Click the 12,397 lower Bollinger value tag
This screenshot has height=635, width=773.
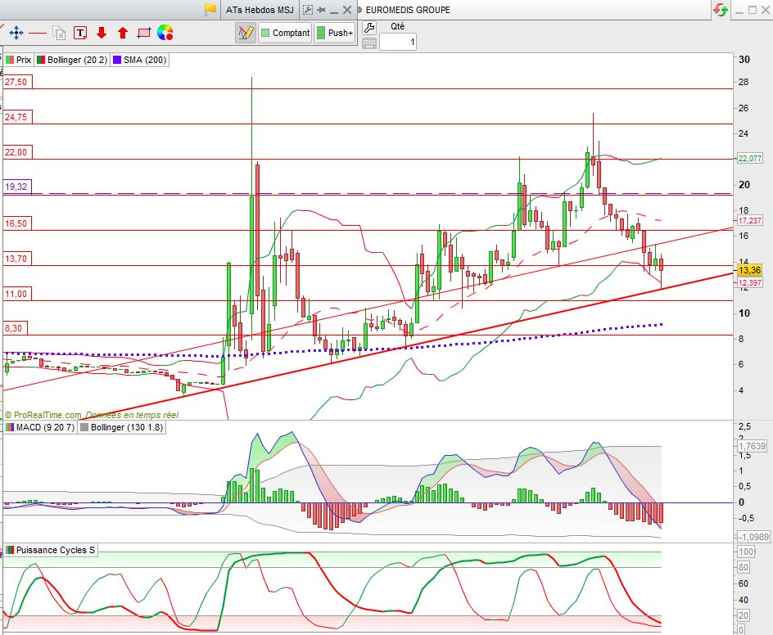click(749, 283)
